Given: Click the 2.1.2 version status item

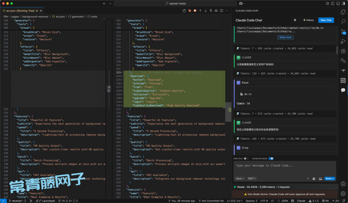Looking at the screenshot, I should pos(314,201).
